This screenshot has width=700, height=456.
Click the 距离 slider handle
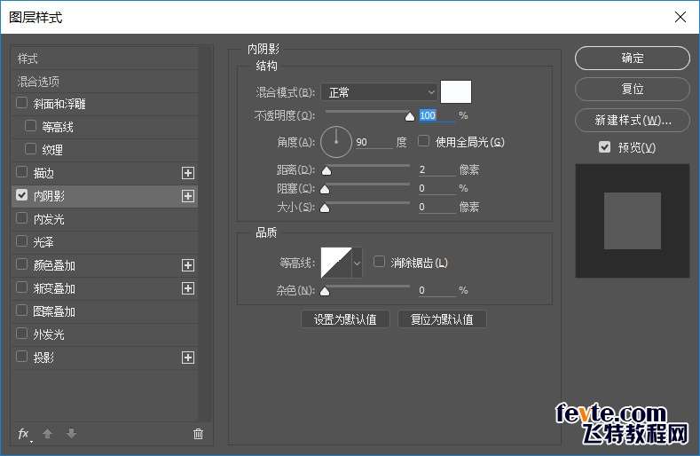pos(326,171)
